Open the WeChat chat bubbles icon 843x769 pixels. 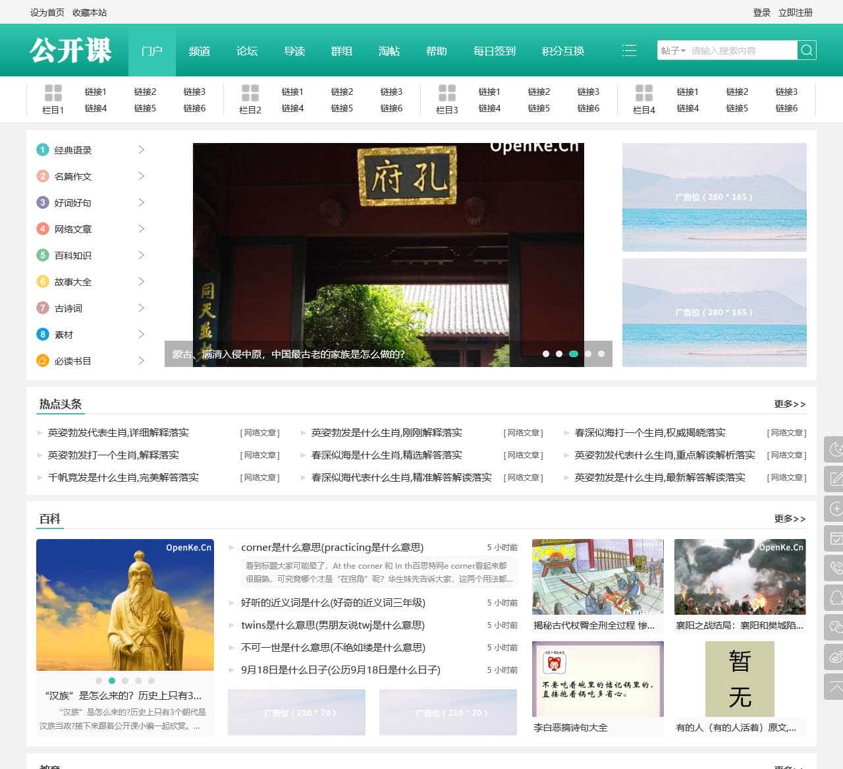click(832, 628)
